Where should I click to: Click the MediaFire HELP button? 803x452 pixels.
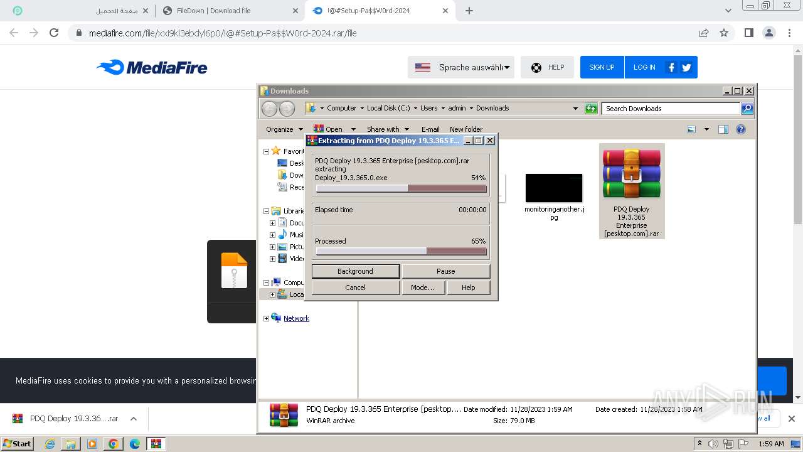(x=547, y=67)
